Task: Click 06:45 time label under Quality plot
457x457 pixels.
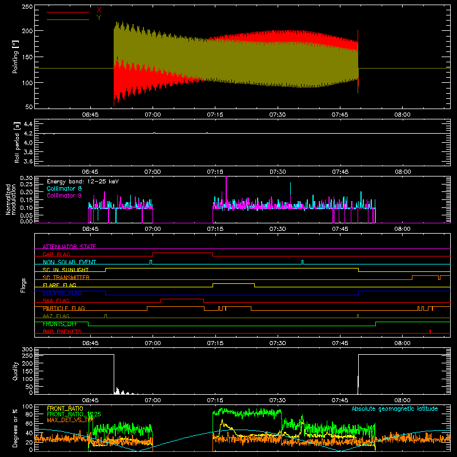Action: 90,400
